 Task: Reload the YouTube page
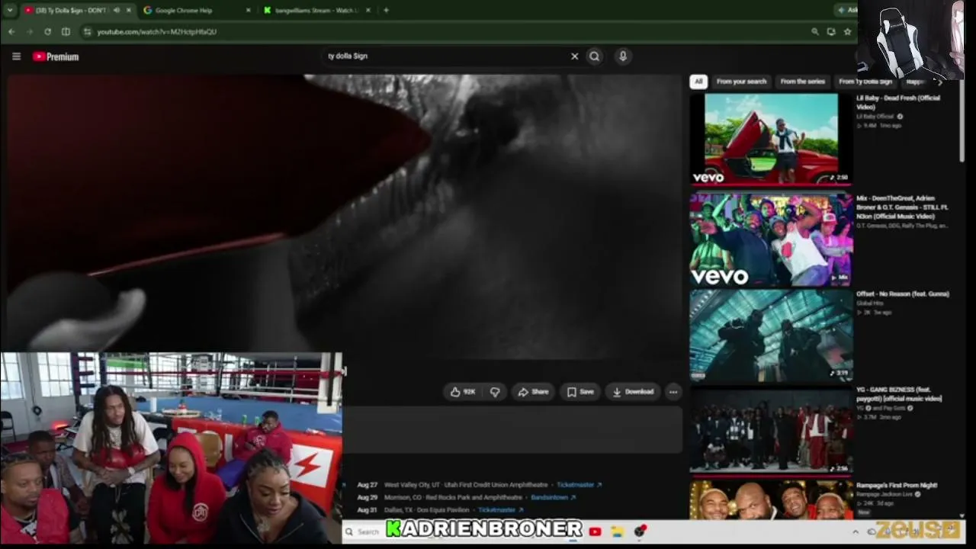coord(47,31)
